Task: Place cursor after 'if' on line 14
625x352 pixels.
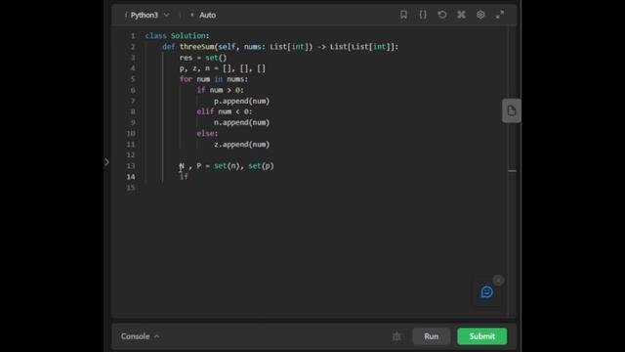Action: (x=188, y=177)
